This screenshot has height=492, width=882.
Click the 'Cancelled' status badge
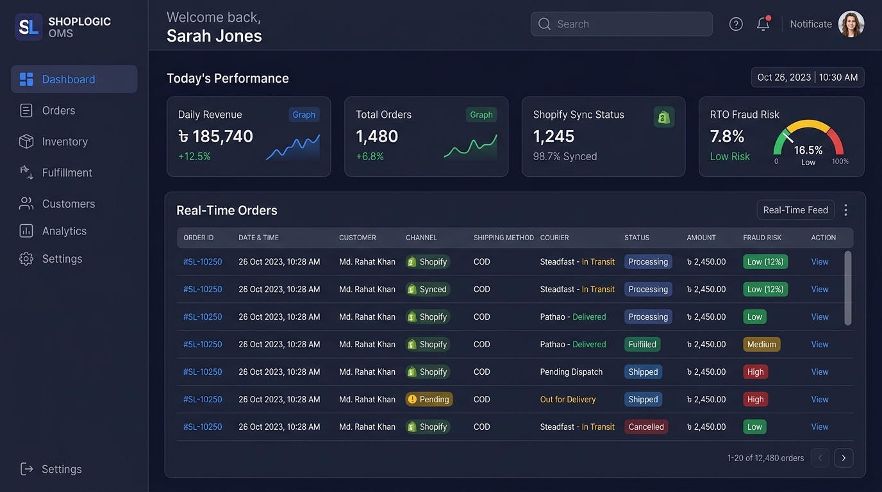646,427
